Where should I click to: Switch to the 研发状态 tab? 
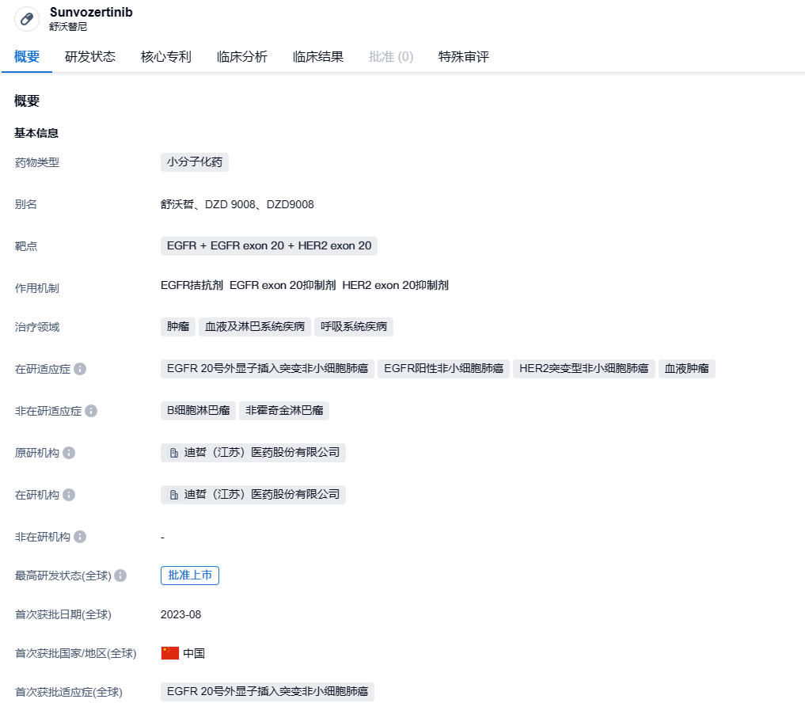pyautogui.click(x=90, y=57)
